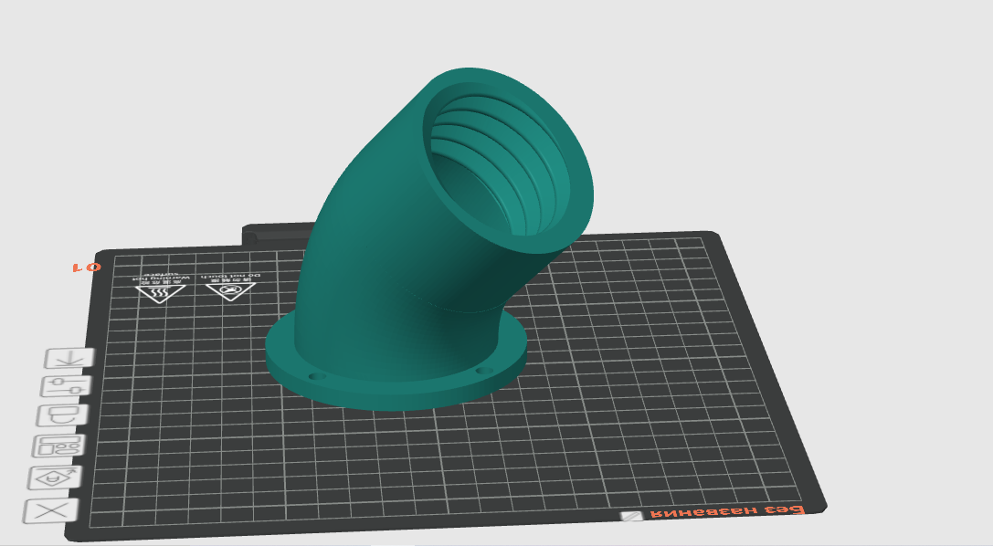The width and height of the screenshot is (993, 546).
Task: Click the arrange objects layout icon
Action: 59,446
